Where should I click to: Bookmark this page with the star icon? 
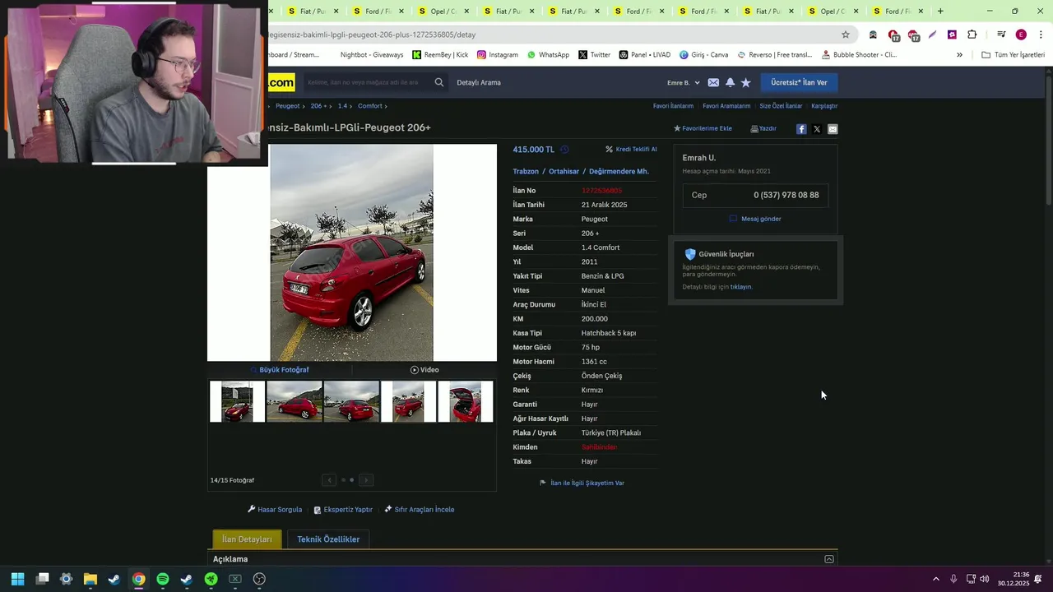pyautogui.click(x=845, y=35)
